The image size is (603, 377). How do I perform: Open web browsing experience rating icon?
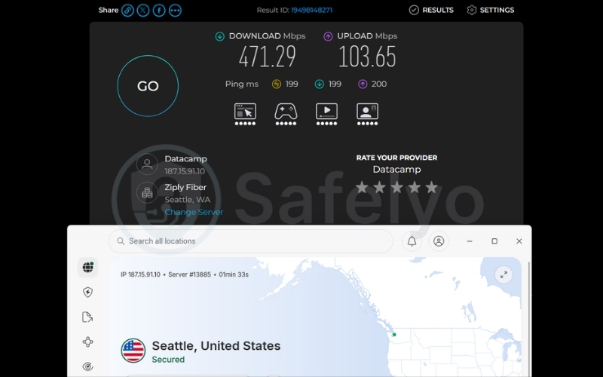(x=246, y=114)
